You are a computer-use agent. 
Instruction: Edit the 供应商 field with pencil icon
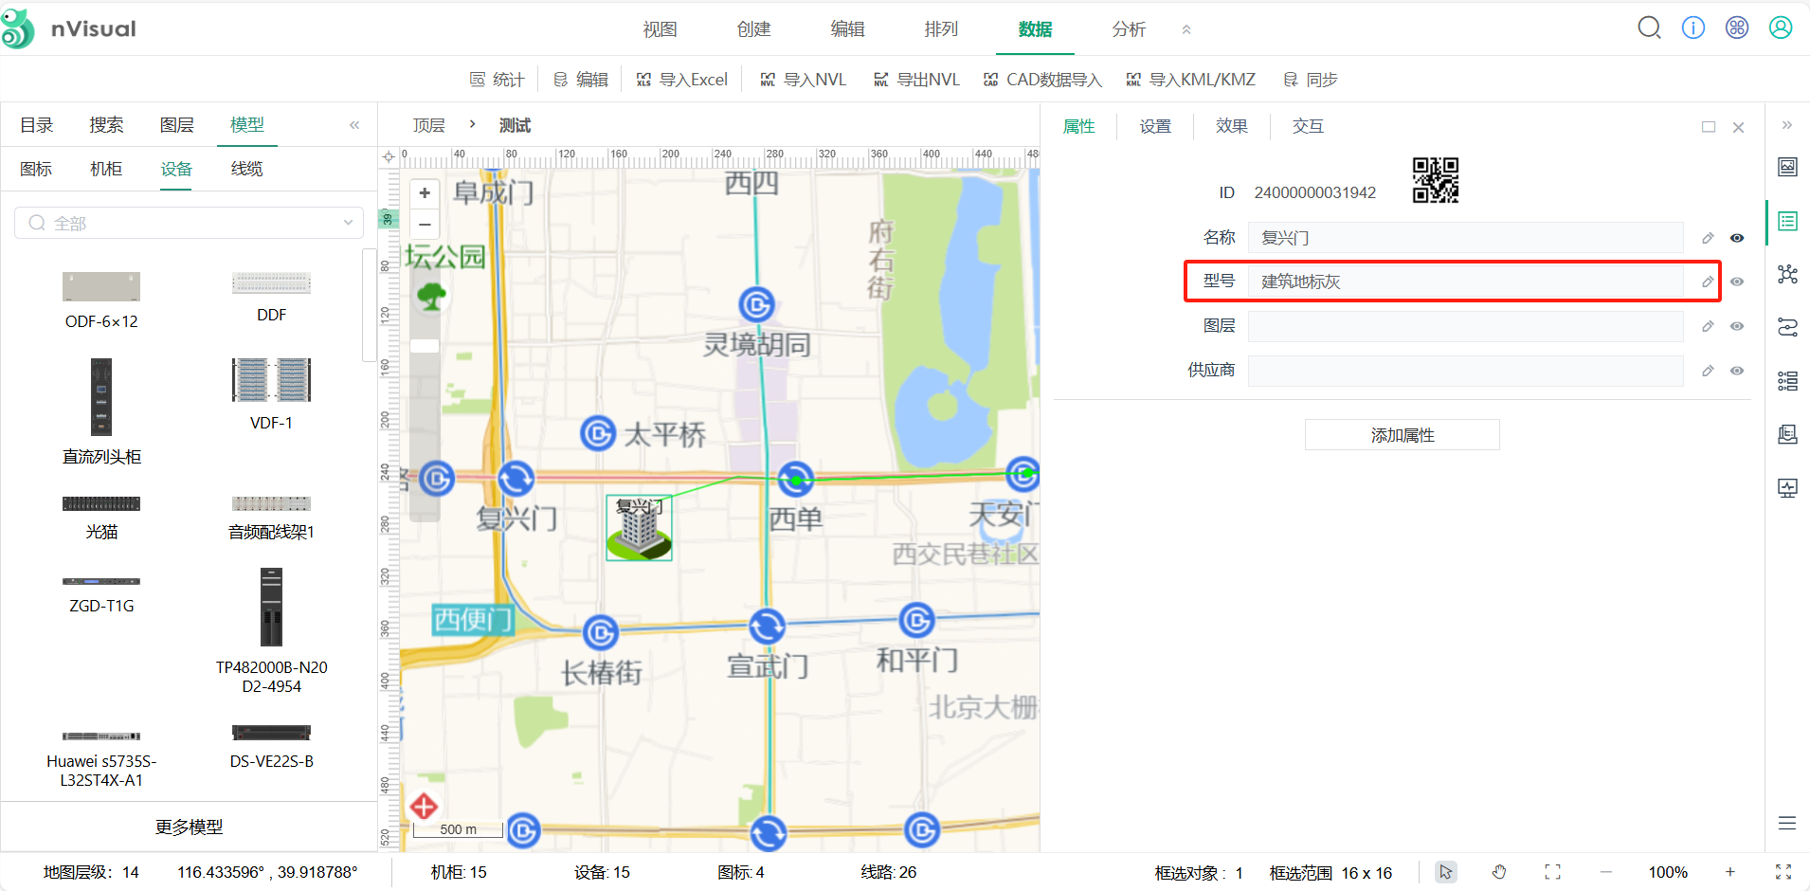1708,371
